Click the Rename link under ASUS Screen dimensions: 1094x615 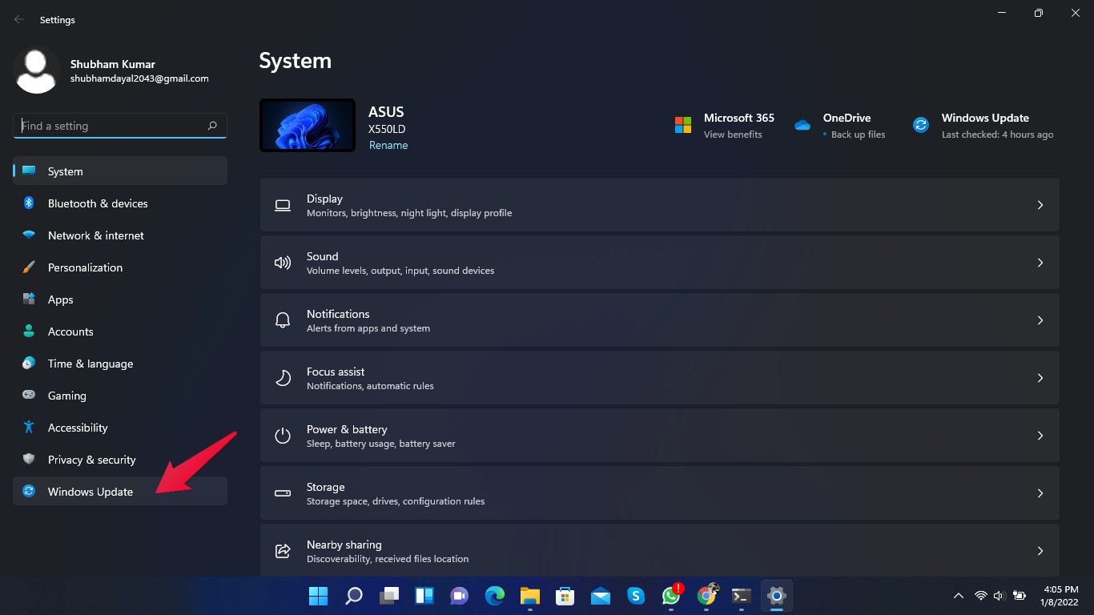click(388, 145)
